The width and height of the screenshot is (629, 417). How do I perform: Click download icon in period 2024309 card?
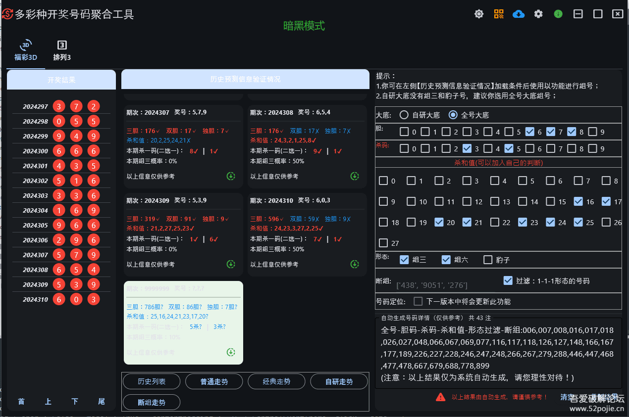click(231, 264)
